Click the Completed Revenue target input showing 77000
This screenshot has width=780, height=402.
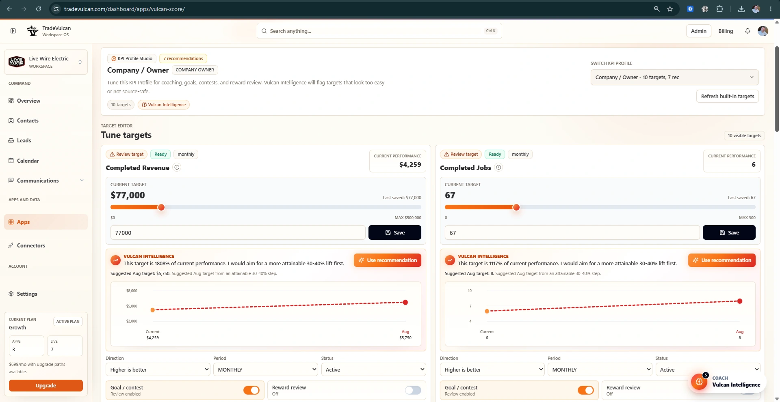(x=238, y=232)
